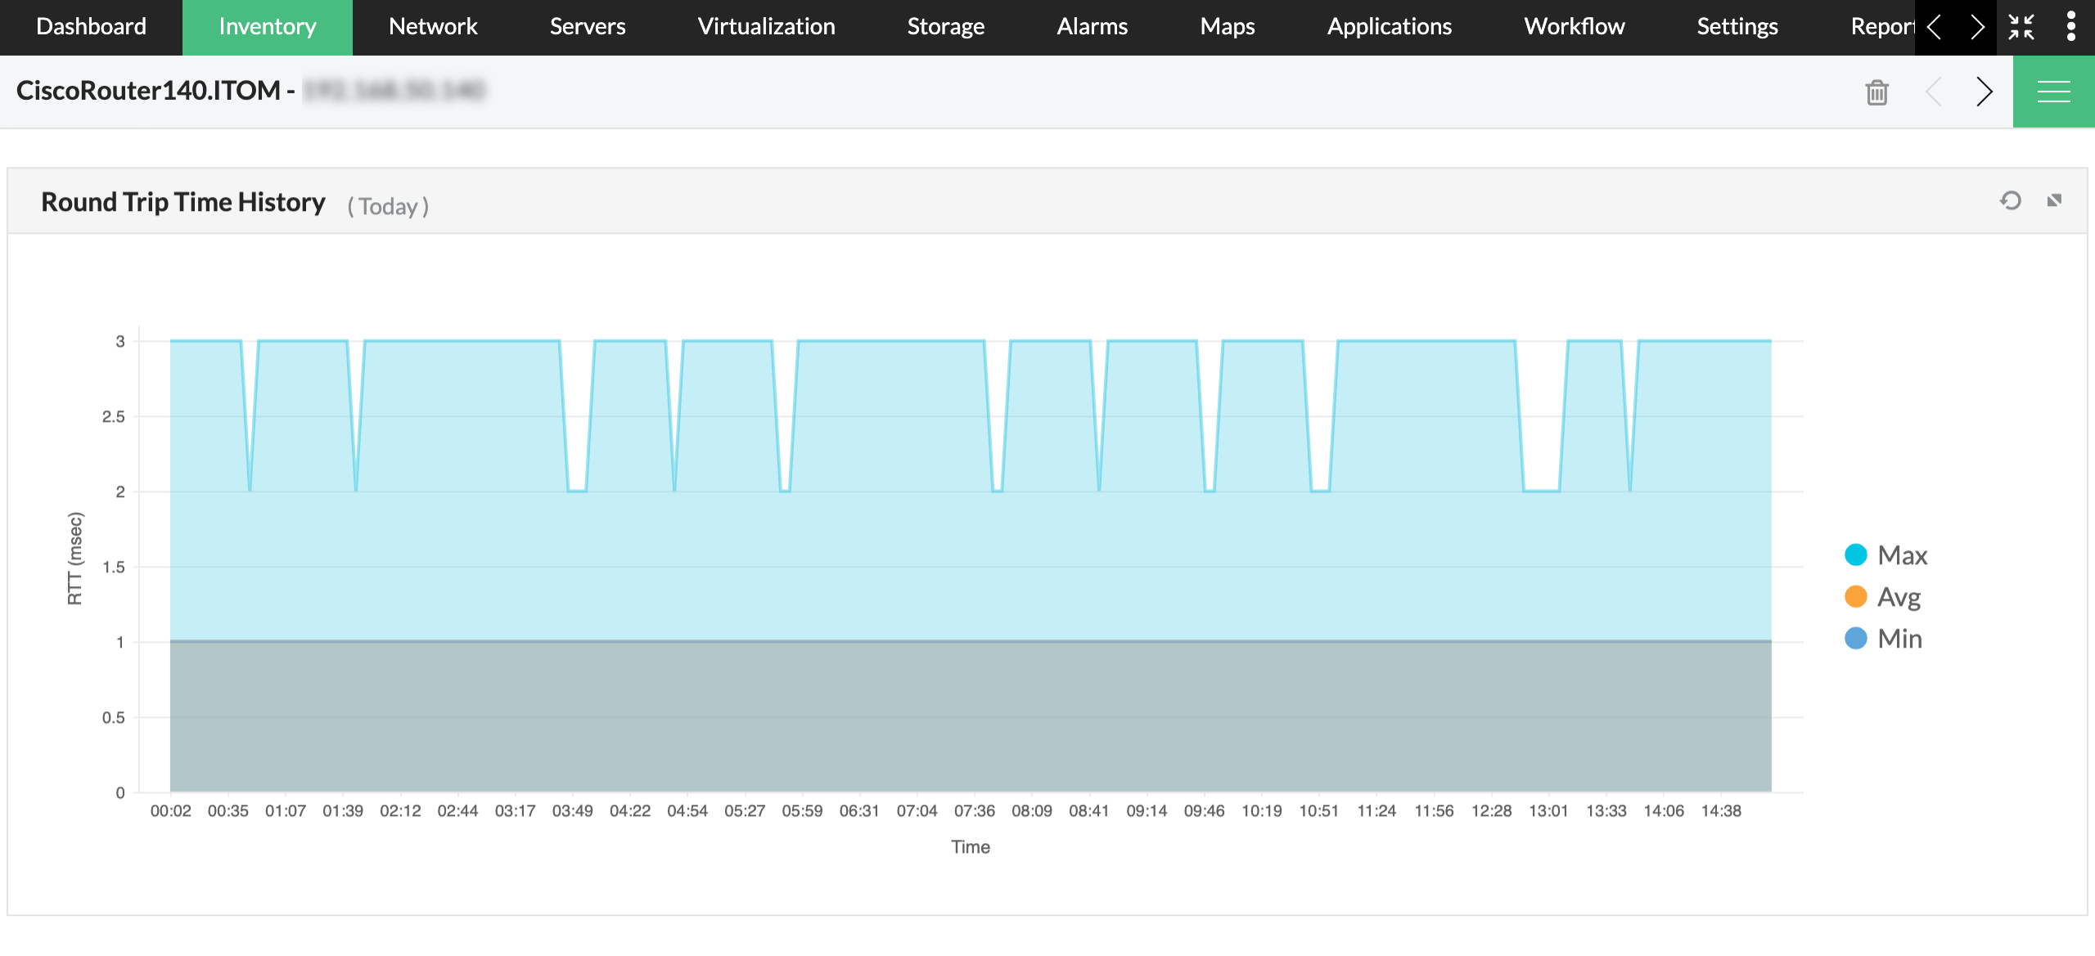Toggle the Min series legend
Viewport: 2095px width, 956px height.
1899,639
